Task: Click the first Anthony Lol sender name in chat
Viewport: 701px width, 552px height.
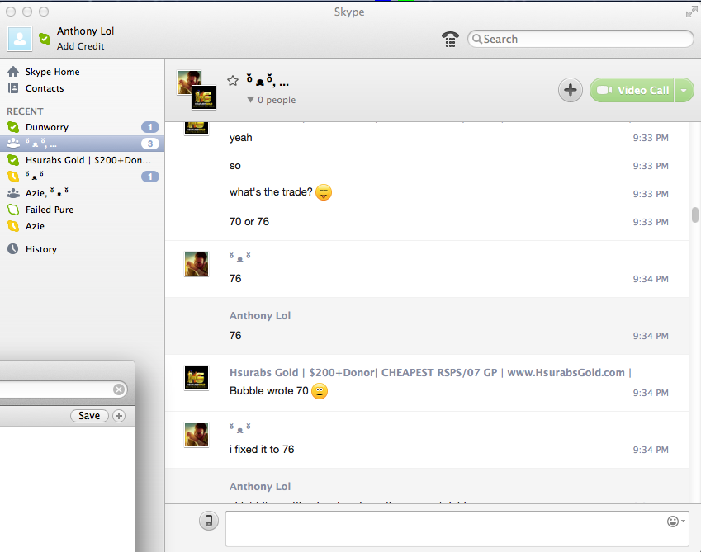Action: tap(260, 316)
